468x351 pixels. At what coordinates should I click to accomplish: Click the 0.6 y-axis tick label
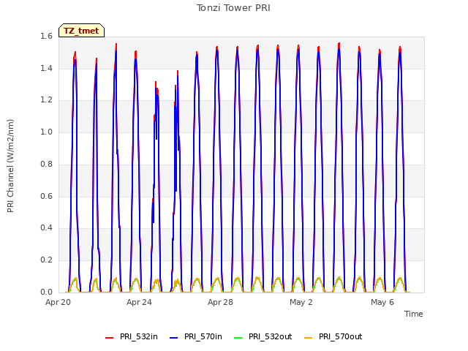coord(46,196)
